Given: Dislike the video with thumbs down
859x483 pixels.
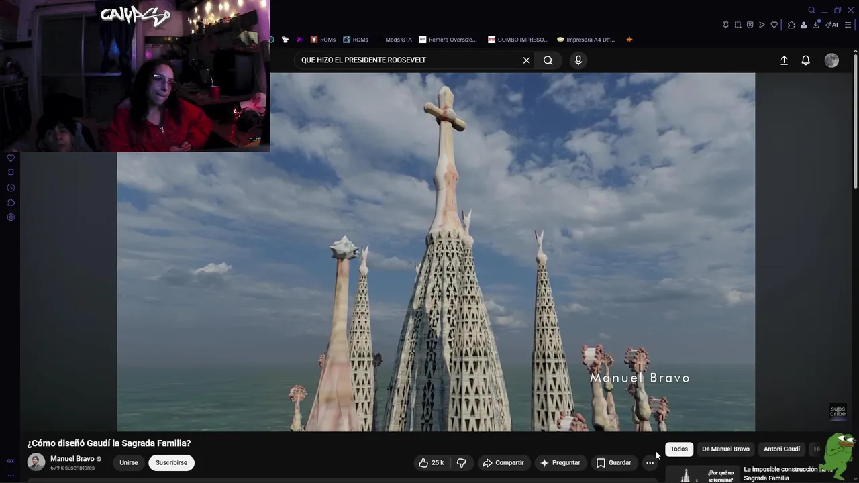Looking at the screenshot, I should tap(461, 463).
